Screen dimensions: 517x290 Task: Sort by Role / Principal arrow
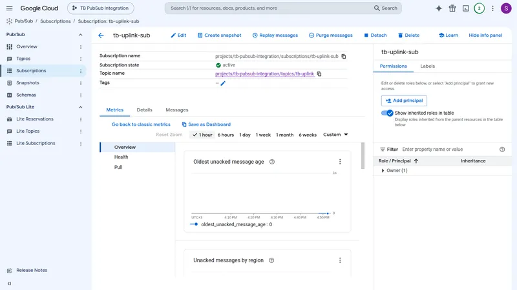point(416,161)
